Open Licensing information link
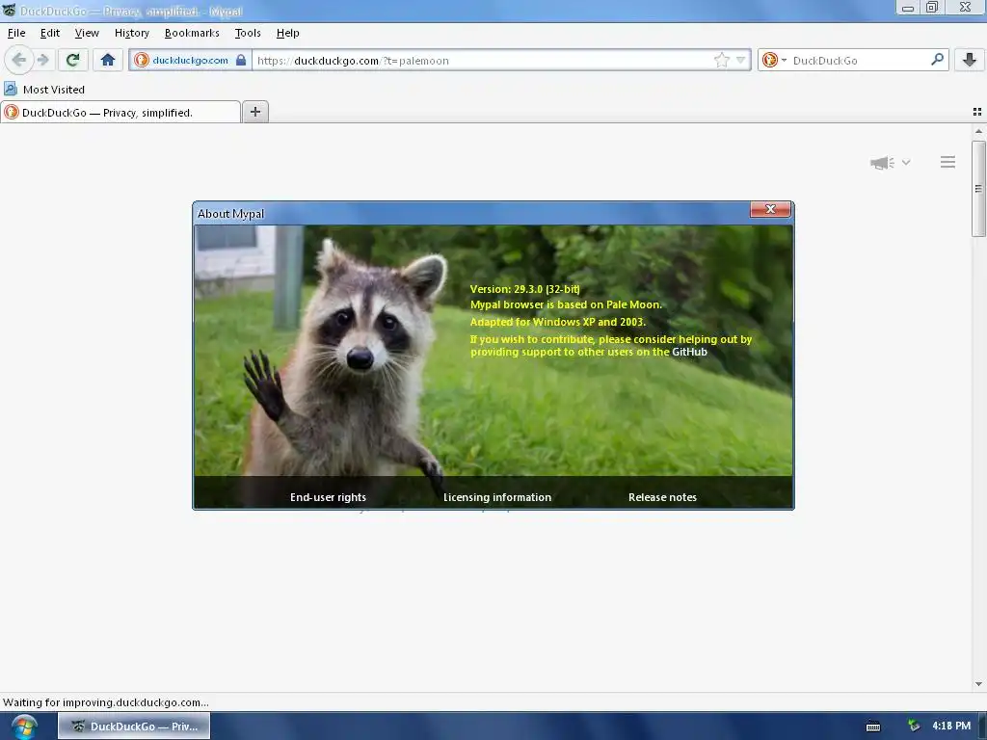987x740 pixels. point(497,497)
